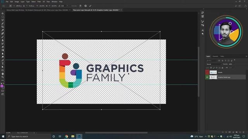Toggle lock image pixels brush icon
The height and width of the screenshot is (139, 248).
pos(214,68)
